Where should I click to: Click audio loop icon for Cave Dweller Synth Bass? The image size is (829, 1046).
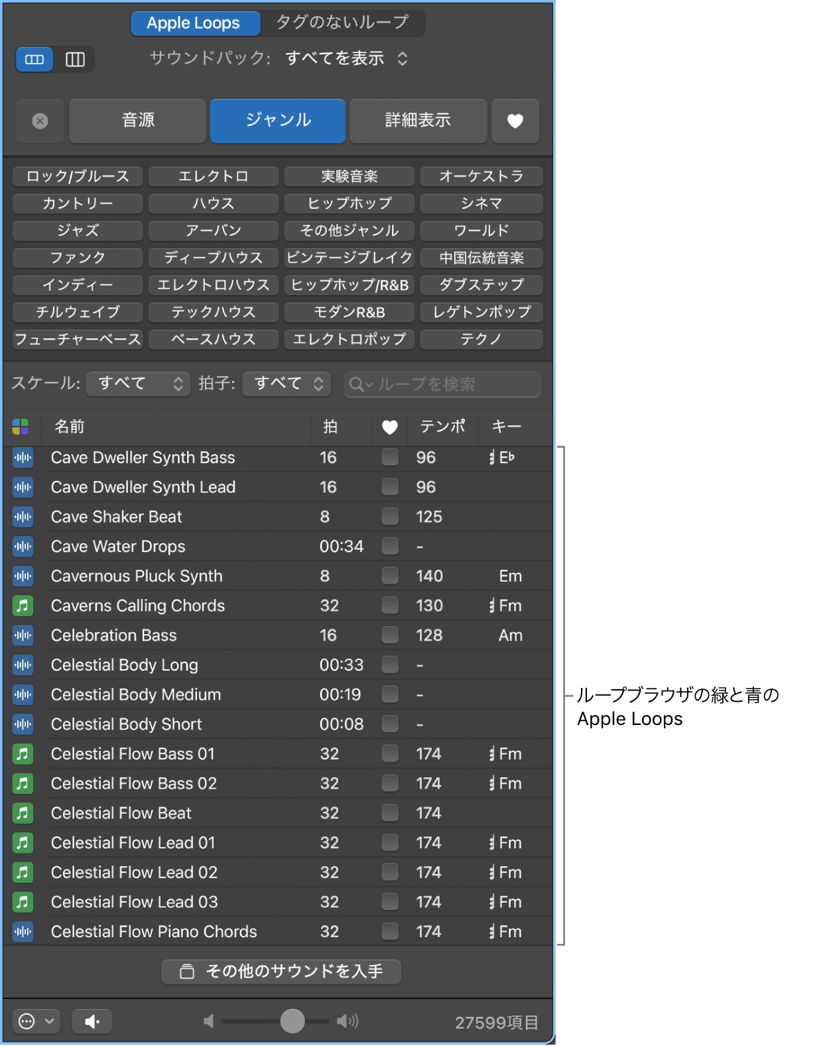pos(23,458)
